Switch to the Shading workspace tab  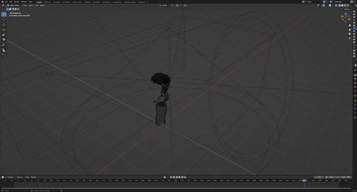[x=87, y=2]
